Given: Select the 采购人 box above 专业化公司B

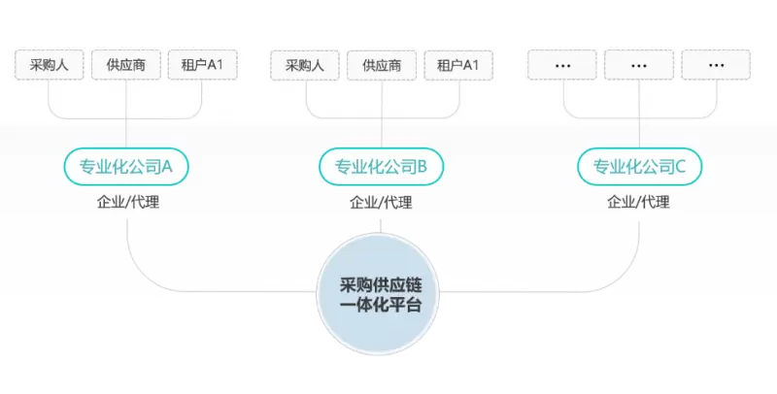Looking at the screenshot, I should coord(305,65).
